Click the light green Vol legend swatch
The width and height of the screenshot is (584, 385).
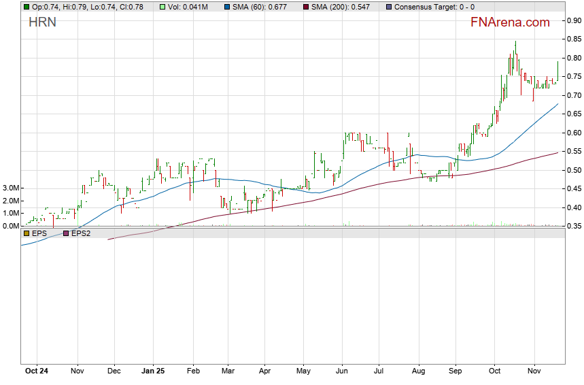pos(163,7)
